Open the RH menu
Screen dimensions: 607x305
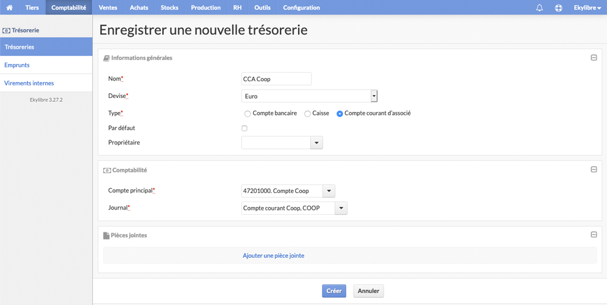(237, 7)
